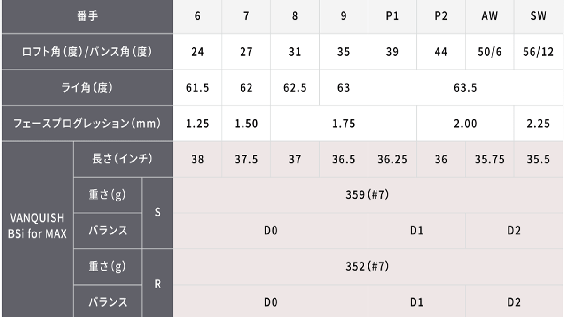This screenshot has width=564, height=317.
Task: Select the AW column header
Action: [490, 16]
